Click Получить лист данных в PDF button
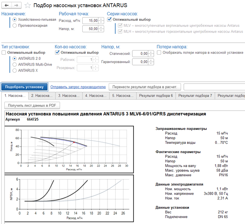The image size is (245, 224). click(32, 105)
